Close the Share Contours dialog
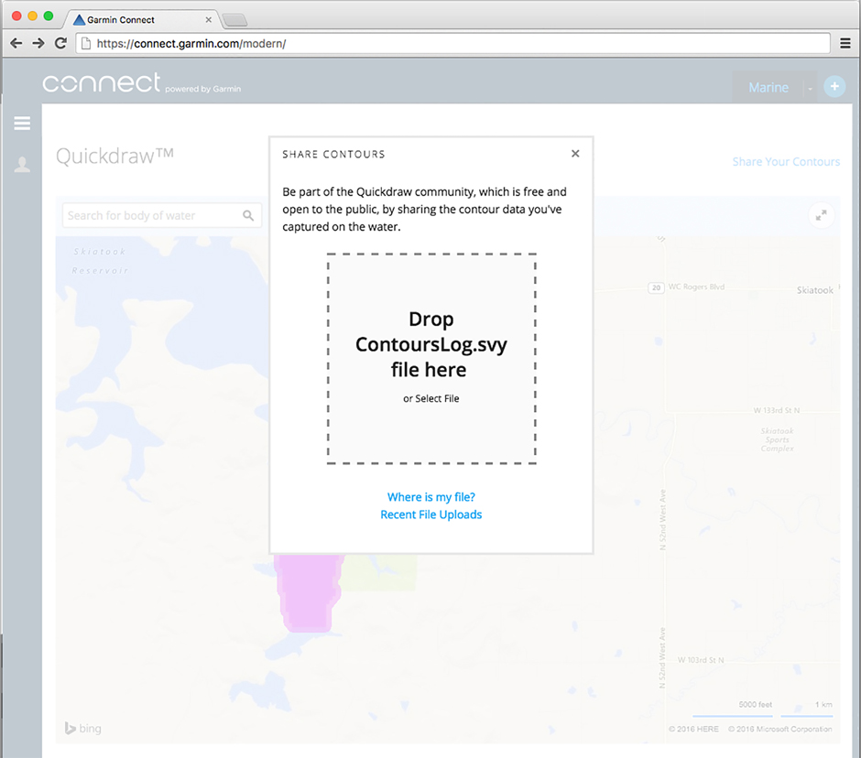Screen dimensions: 861x758 [575, 154]
